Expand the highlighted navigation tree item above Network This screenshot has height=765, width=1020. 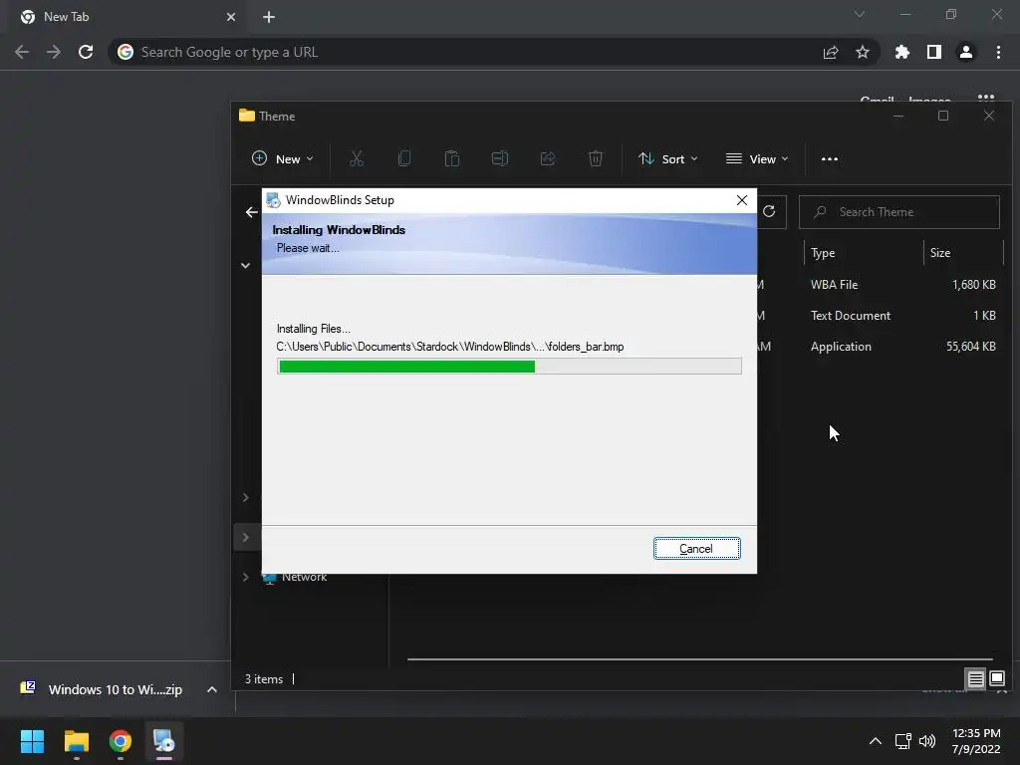(x=245, y=537)
